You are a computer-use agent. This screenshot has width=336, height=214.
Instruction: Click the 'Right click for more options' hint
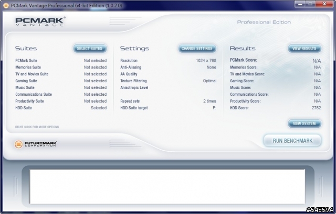pyautogui.click(x=37, y=127)
